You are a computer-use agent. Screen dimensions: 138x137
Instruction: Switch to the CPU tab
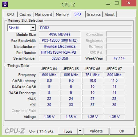[10, 14]
